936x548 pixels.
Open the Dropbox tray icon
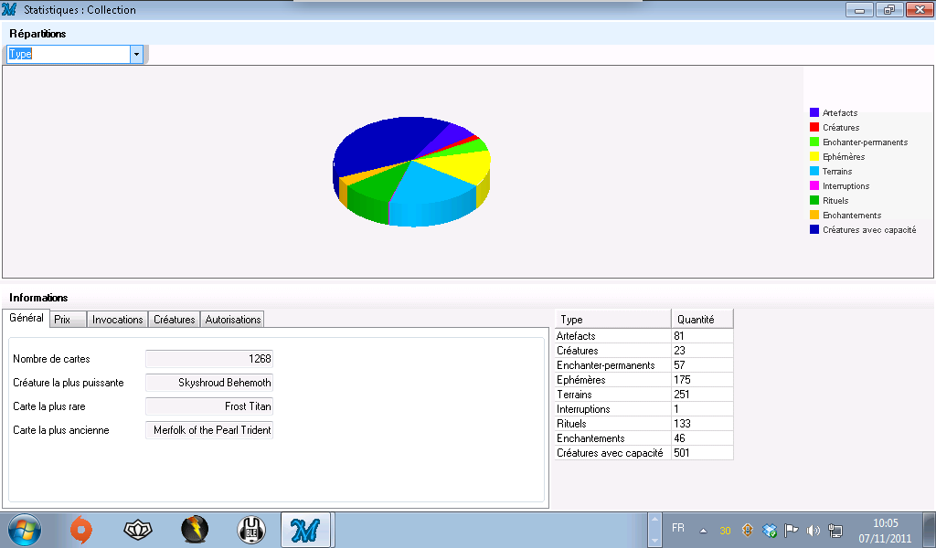coord(770,530)
